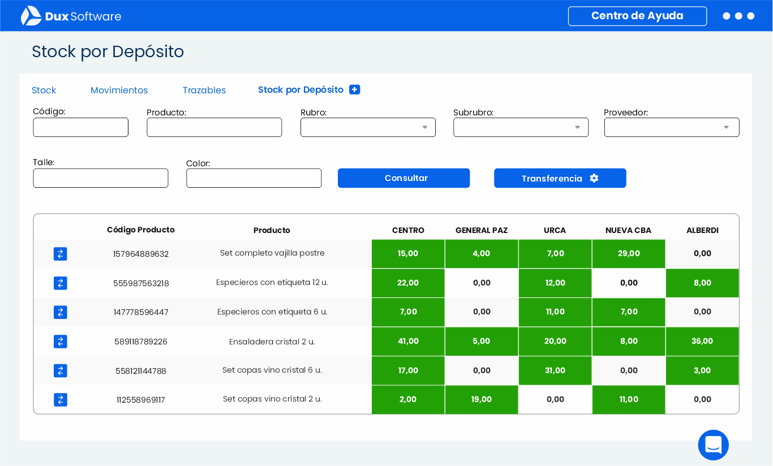
Task: Click the transfer icon for Set copas vino cristal 2 u.
Action: click(x=61, y=399)
